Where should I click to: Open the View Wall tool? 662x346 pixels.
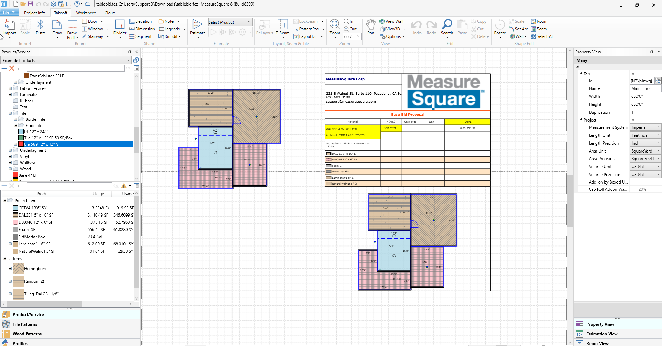[392, 21]
